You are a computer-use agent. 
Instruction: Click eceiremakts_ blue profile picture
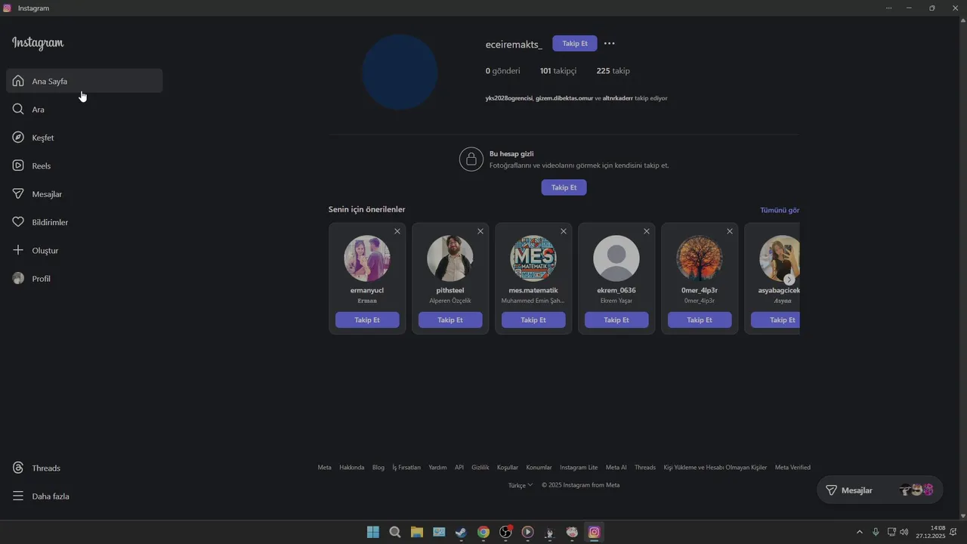tap(400, 73)
